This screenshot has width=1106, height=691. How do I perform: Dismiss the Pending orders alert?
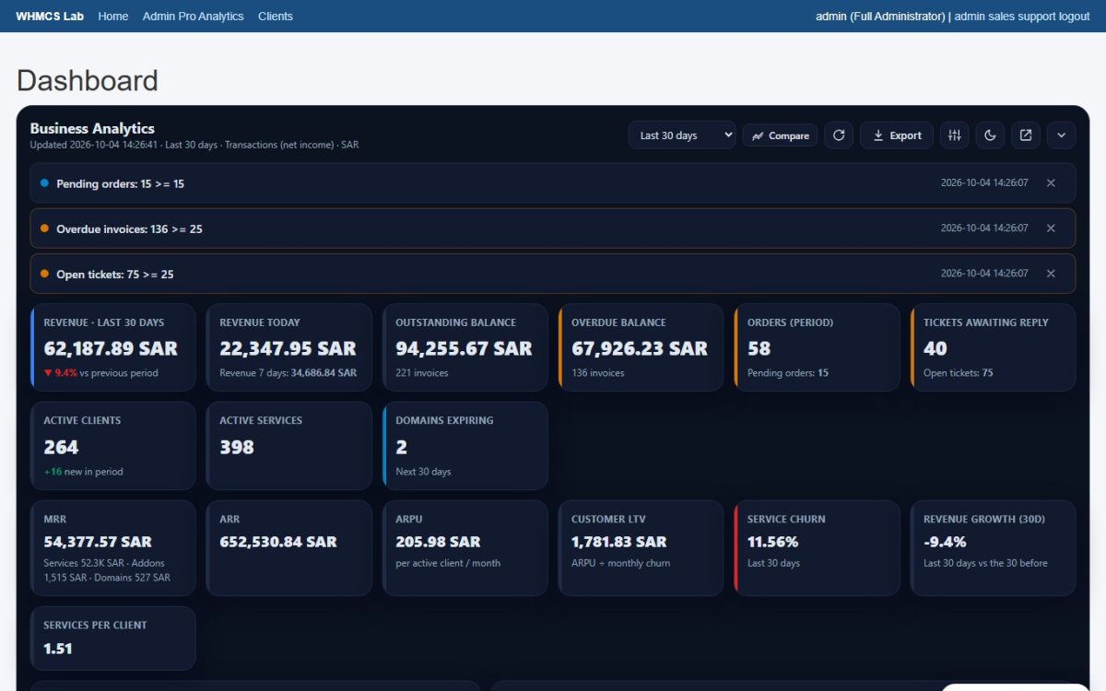(1051, 183)
